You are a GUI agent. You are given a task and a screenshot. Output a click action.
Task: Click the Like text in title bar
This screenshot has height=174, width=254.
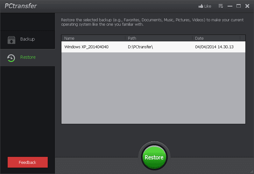click(208, 6)
